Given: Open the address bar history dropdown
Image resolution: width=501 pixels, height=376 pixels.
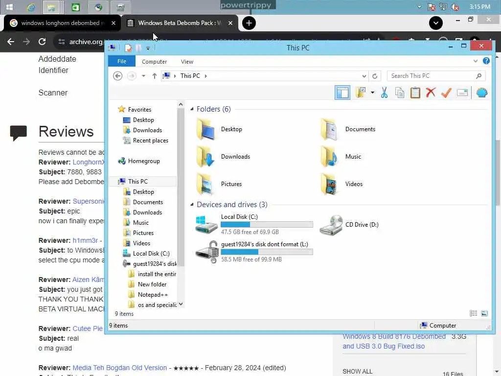Looking at the screenshot, I should point(364,76).
